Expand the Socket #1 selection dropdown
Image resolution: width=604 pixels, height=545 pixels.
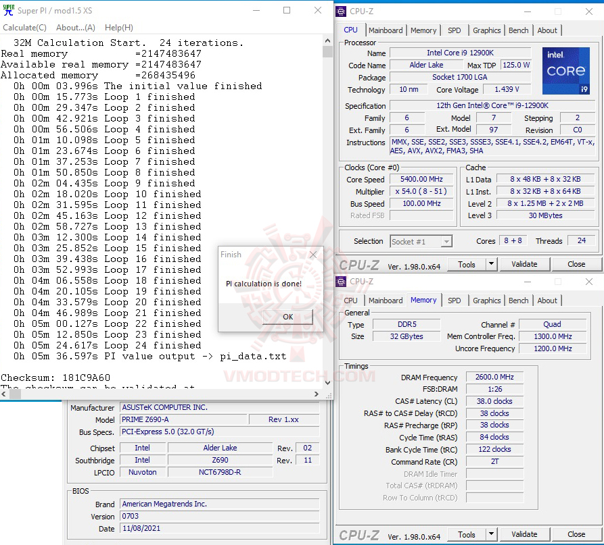(x=446, y=241)
